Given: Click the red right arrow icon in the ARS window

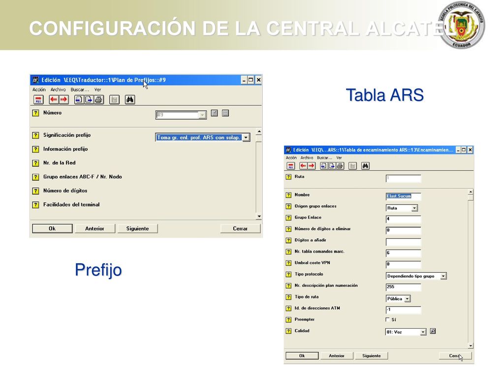Looking at the screenshot, I should [312, 166].
